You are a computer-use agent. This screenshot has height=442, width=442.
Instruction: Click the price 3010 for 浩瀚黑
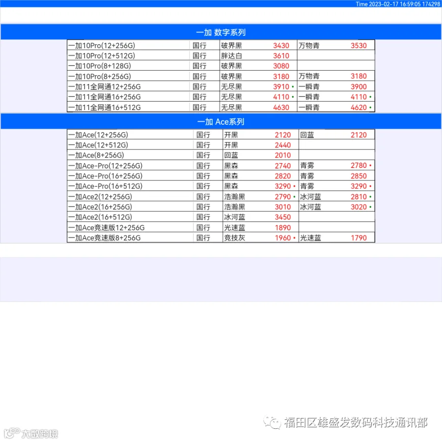click(x=283, y=207)
